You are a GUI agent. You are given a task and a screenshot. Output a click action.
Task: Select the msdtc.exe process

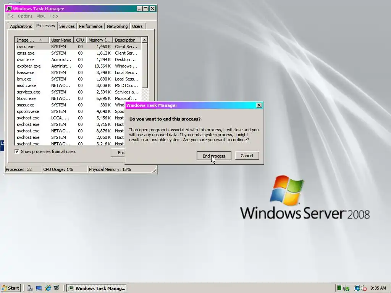(78, 85)
